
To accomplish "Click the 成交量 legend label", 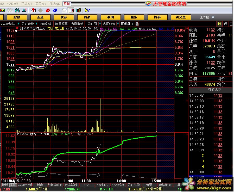I will click(x=59, y=28).
